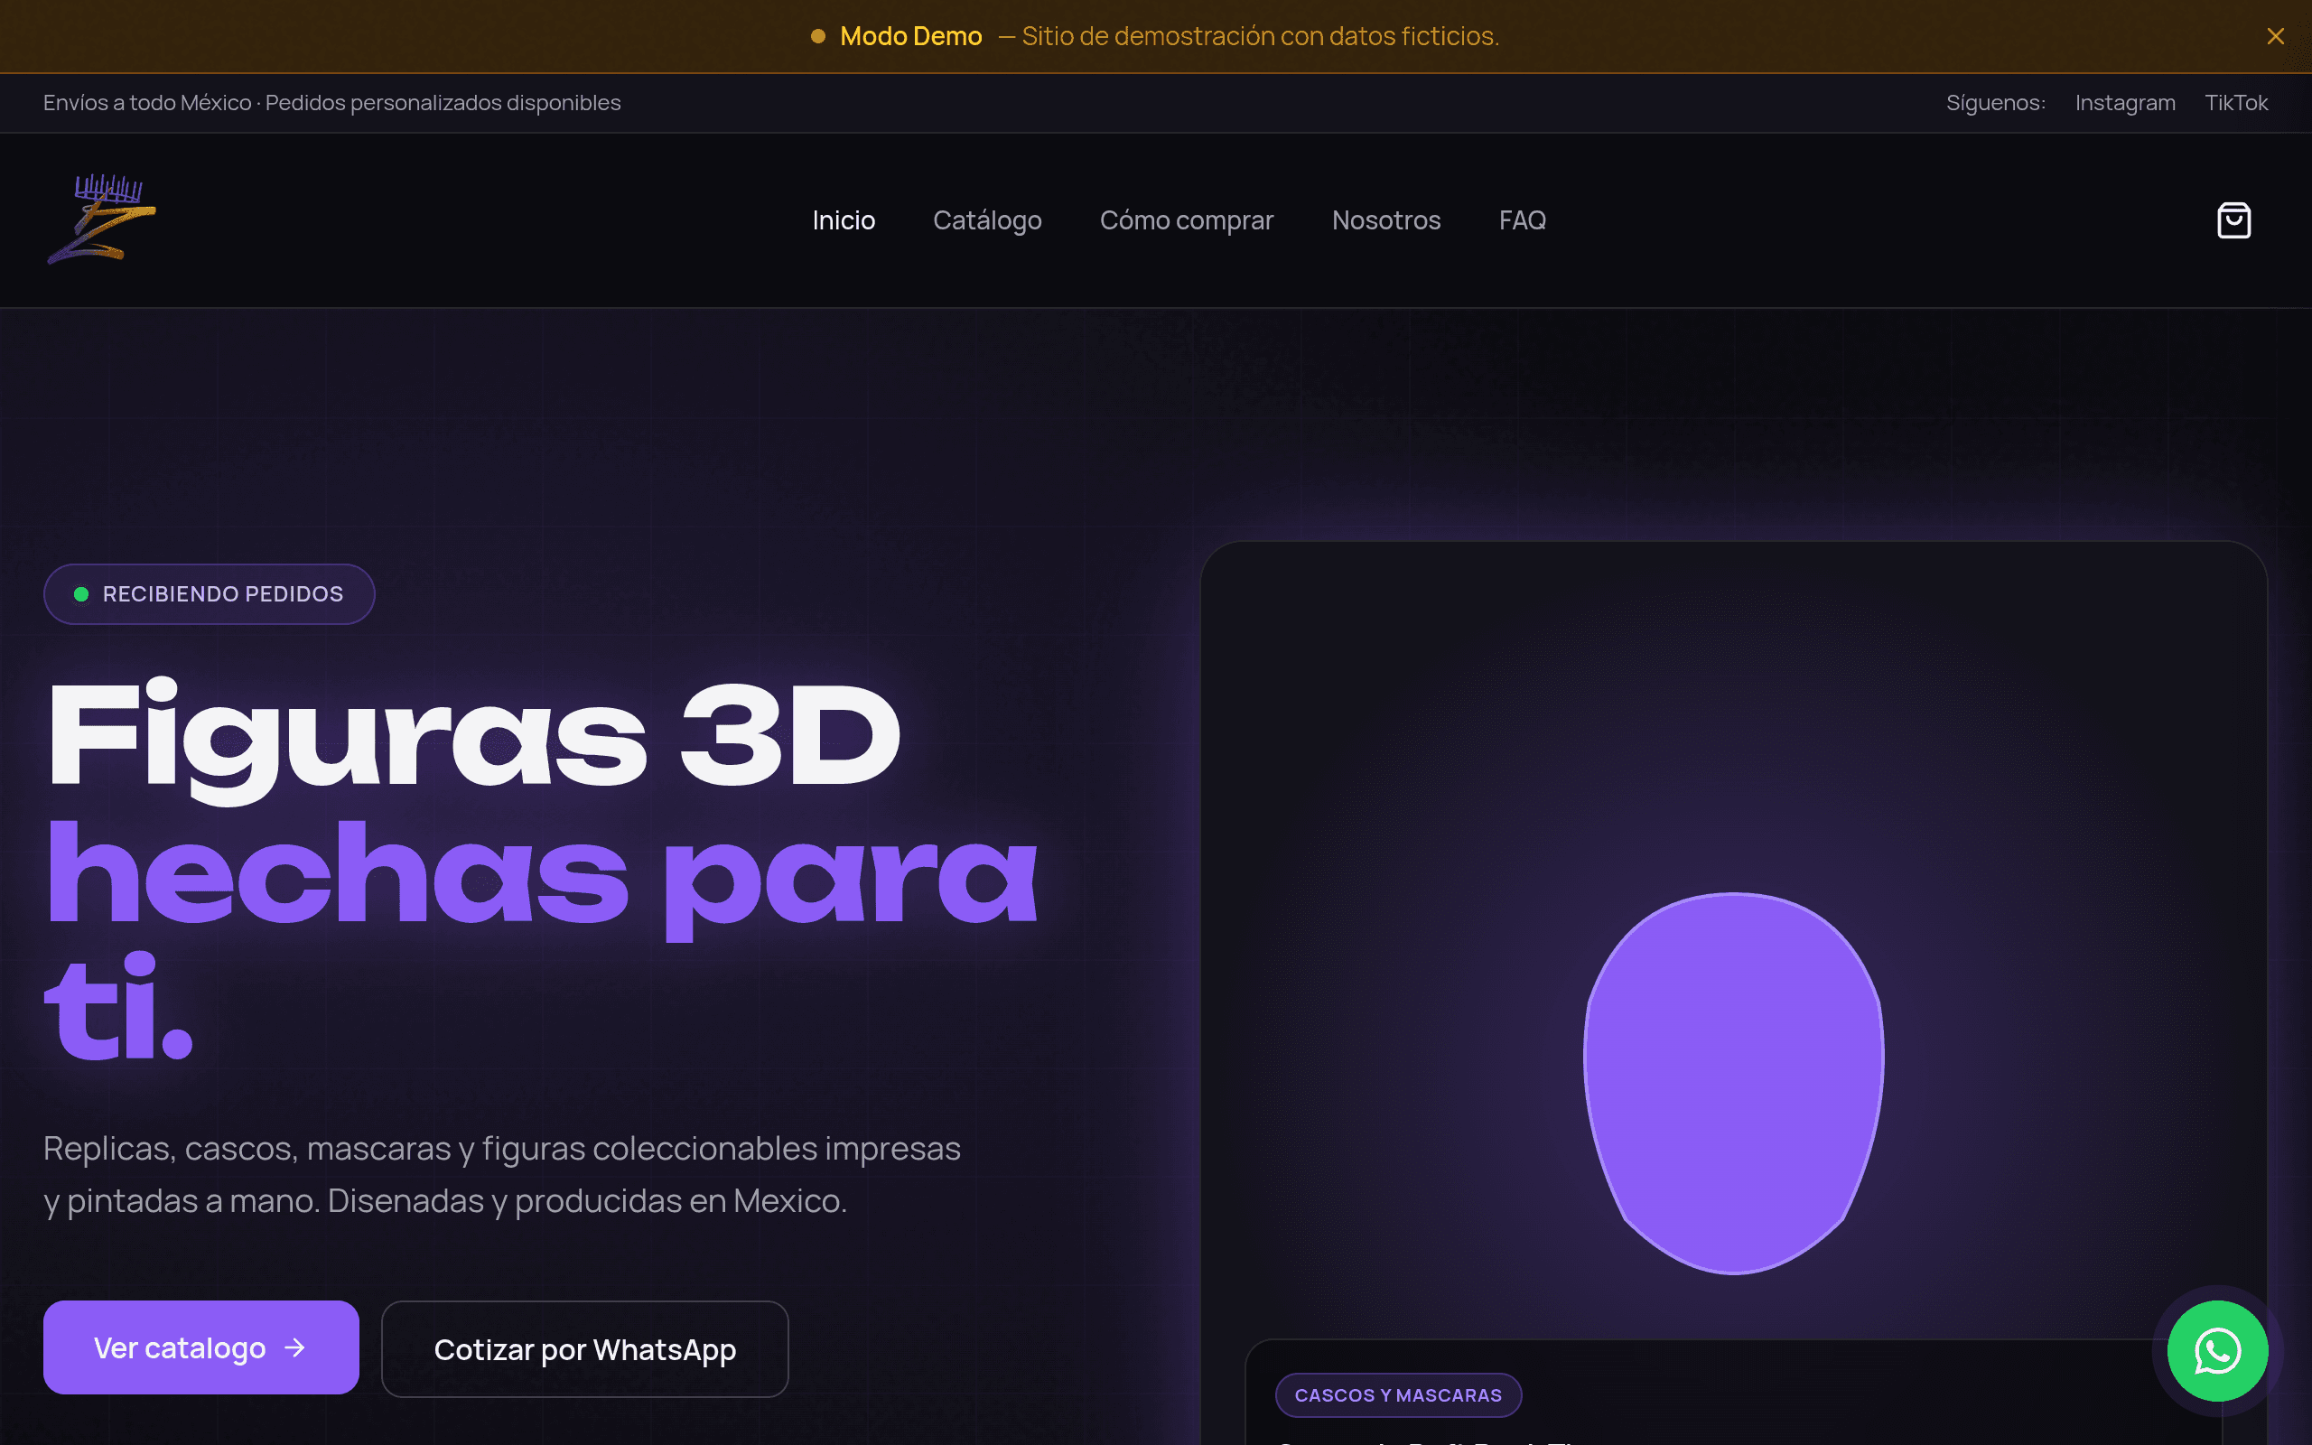Open the Catálogo menu item
Screen dimensions: 2312x1445
(987, 220)
